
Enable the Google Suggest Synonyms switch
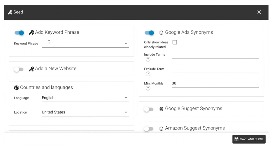(149, 109)
